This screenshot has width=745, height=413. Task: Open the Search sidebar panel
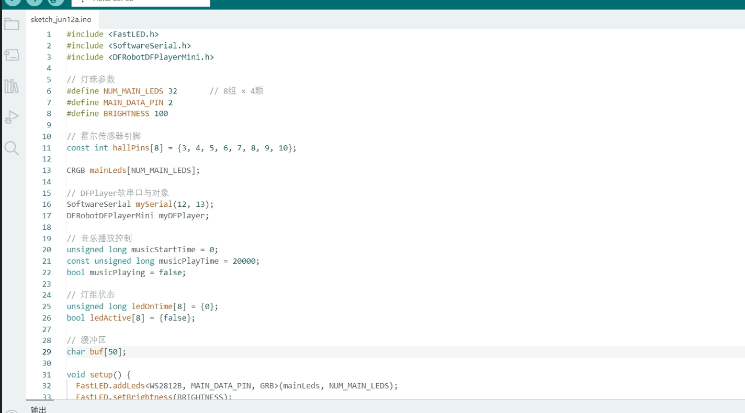tap(12, 148)
